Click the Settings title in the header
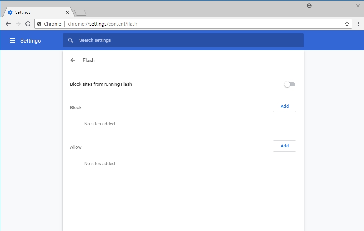This screenshot has height=231, width=364. [x=30, y=41]
